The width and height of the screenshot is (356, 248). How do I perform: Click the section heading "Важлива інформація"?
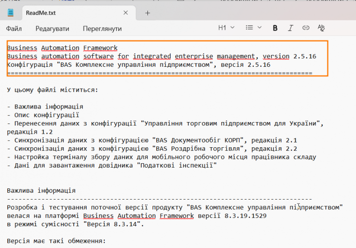41,191
